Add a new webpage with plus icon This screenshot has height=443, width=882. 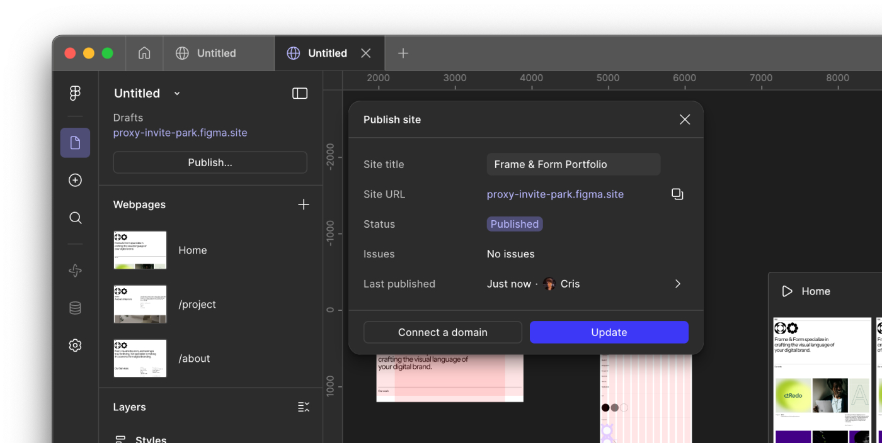click(304, 205)
